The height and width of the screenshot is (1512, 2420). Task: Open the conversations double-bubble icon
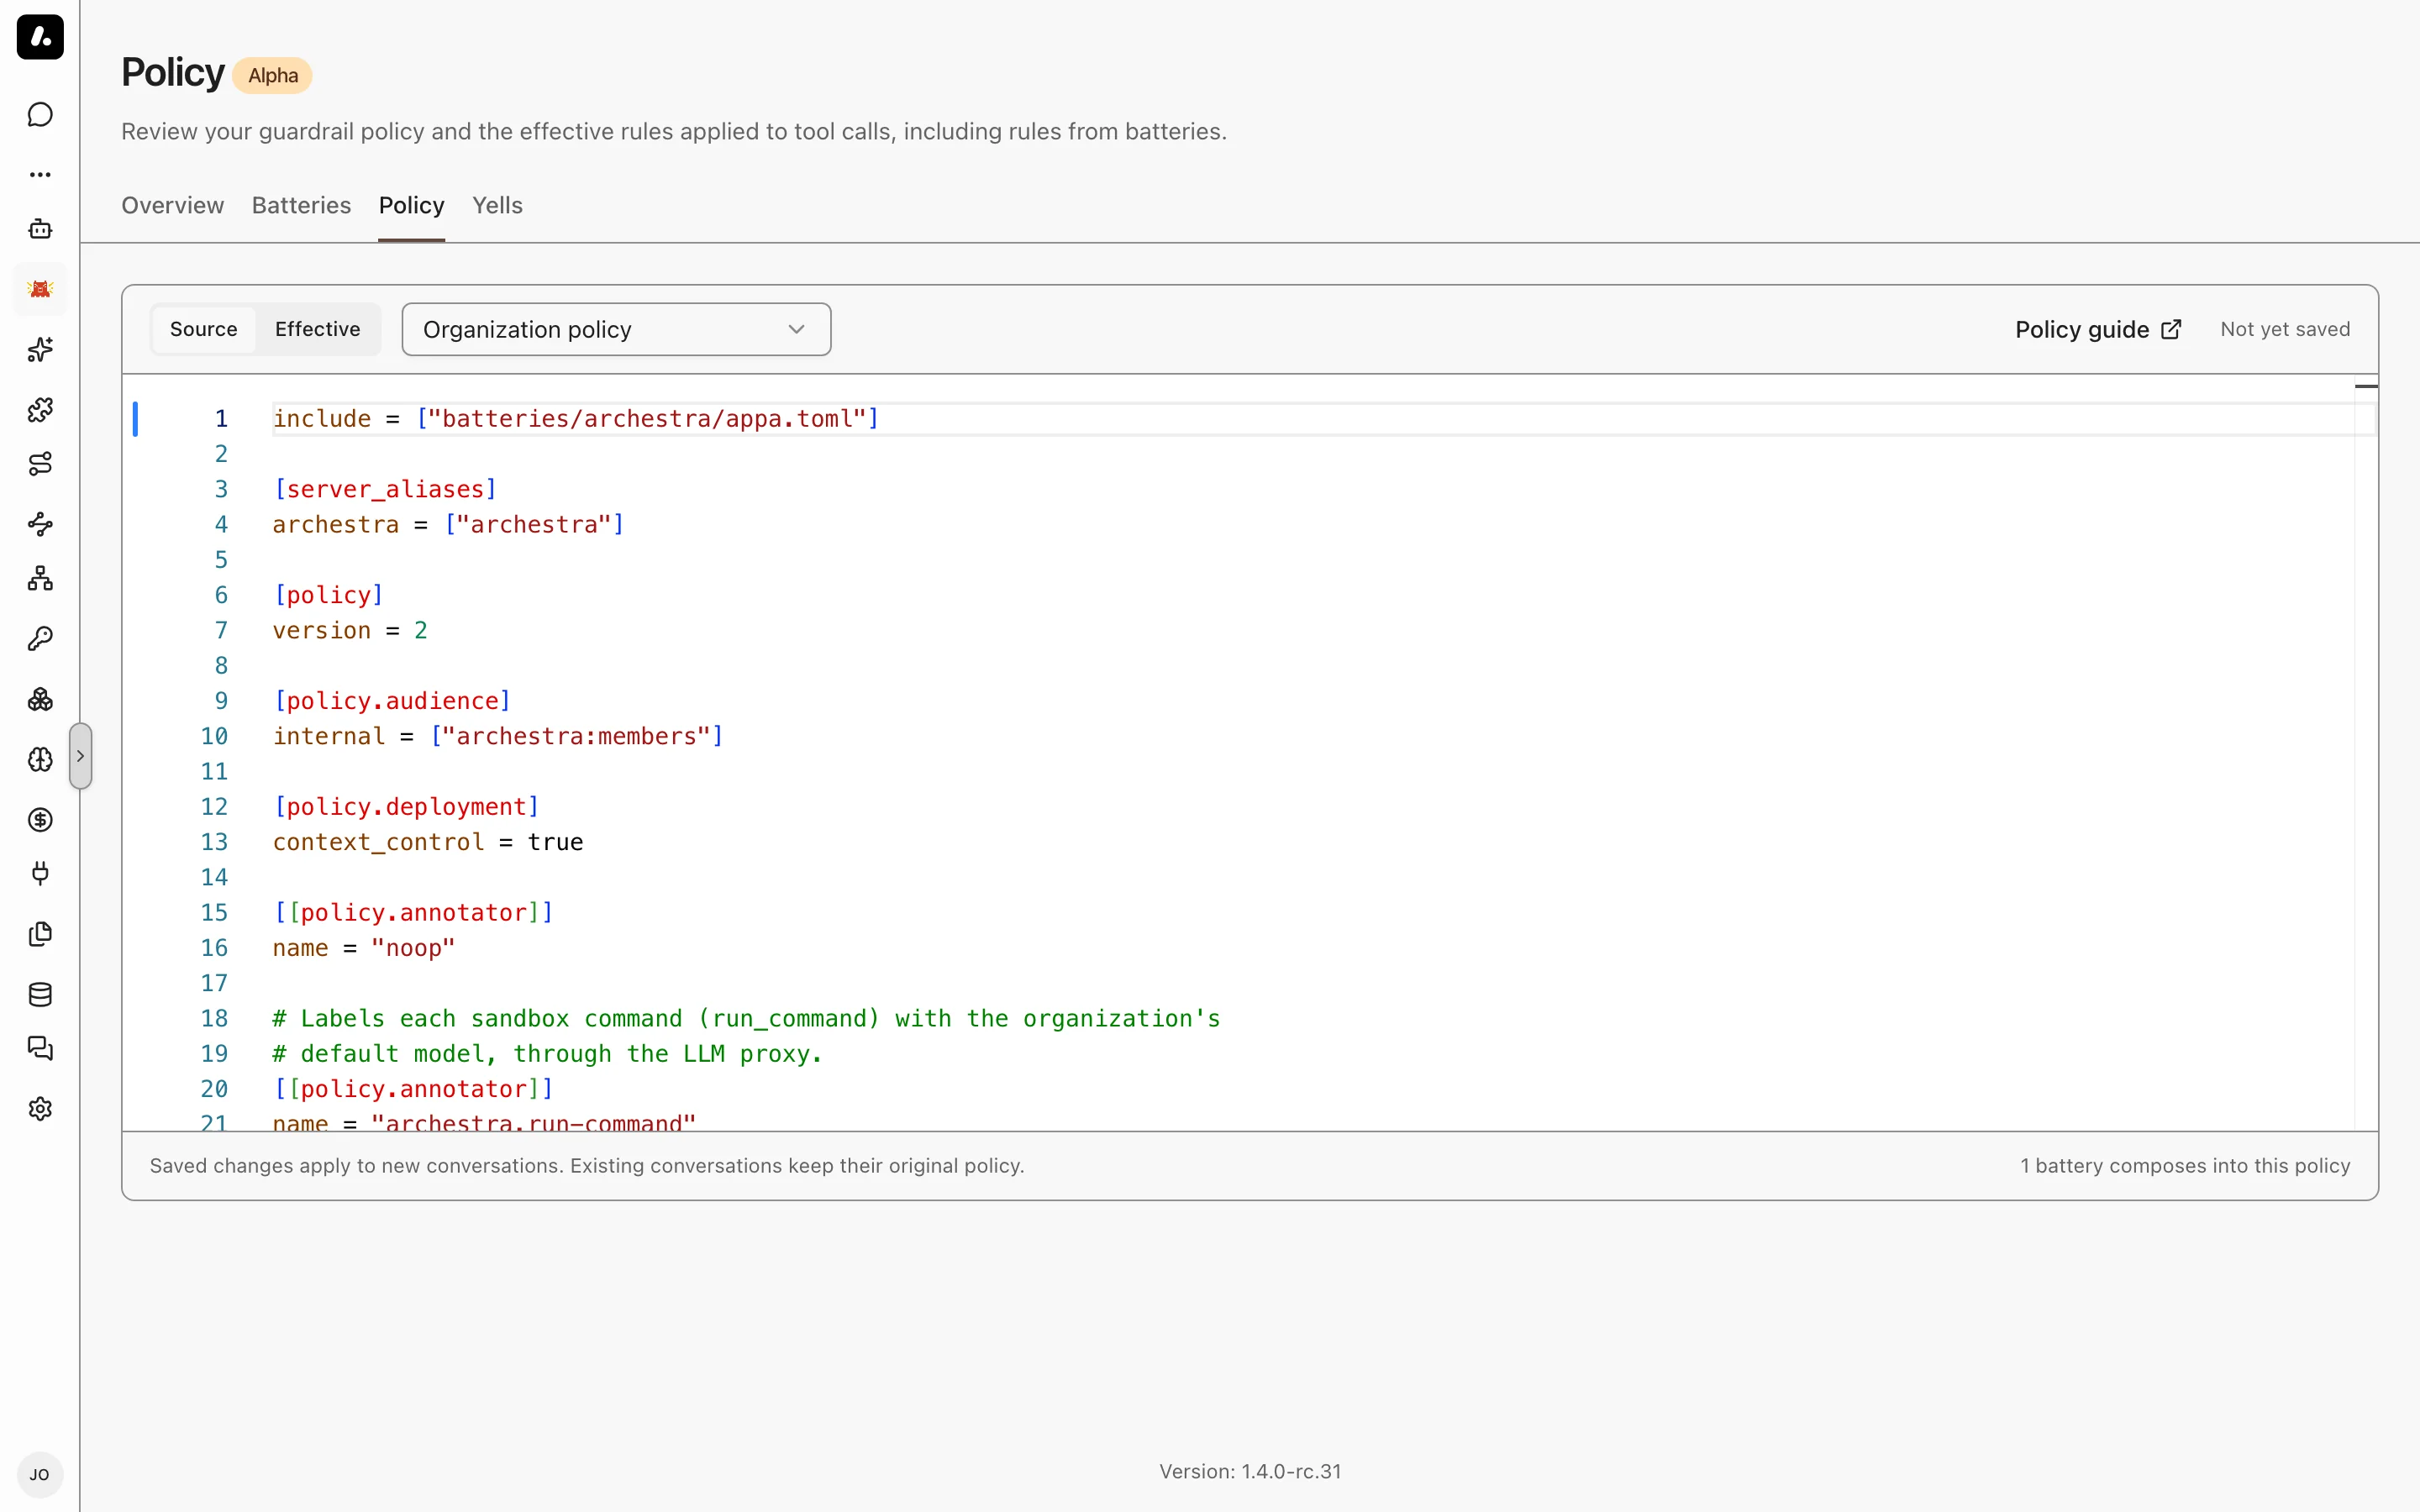(x=40, y=1049)
